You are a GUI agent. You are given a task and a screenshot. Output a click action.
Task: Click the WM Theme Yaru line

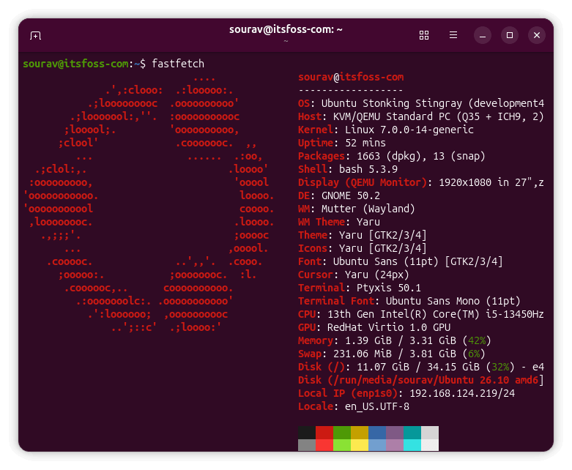coord(339,222)
